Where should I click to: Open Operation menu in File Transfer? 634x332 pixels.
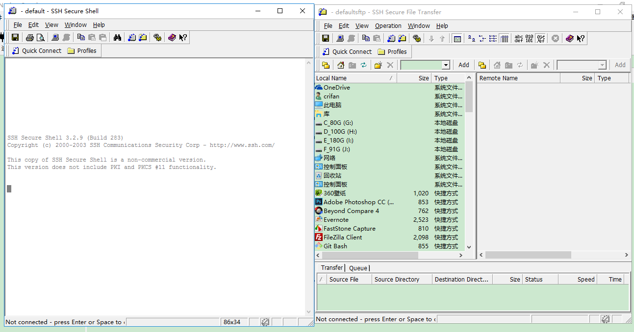[388, 25]
